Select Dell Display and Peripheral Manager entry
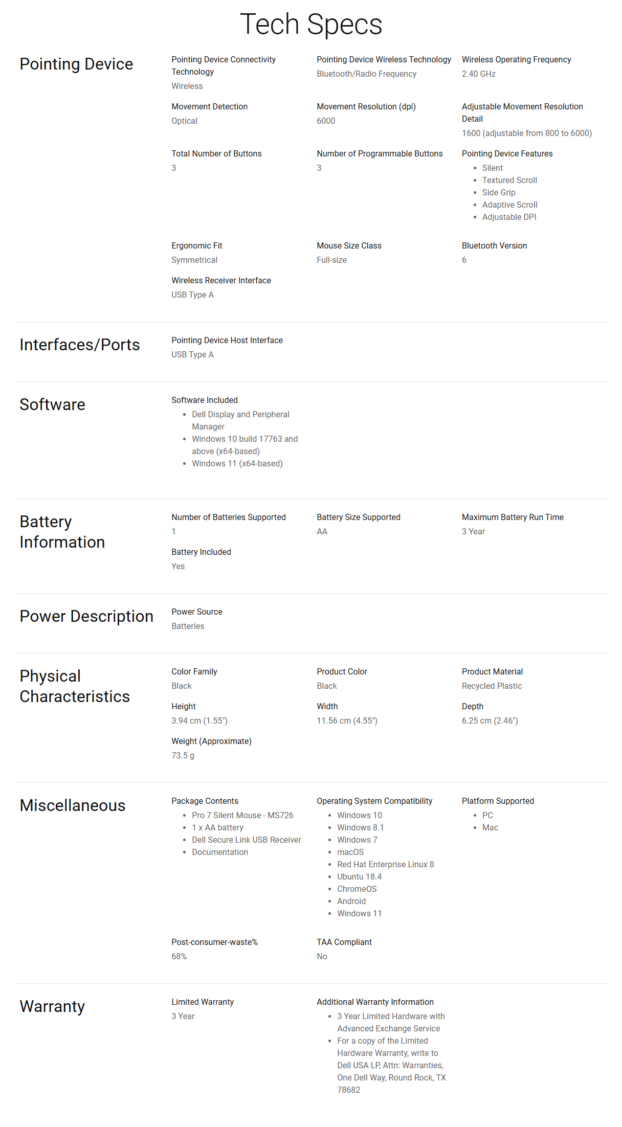Image resolution: width=622 pixels, height=1127 pixels. [x=240, y=420]
